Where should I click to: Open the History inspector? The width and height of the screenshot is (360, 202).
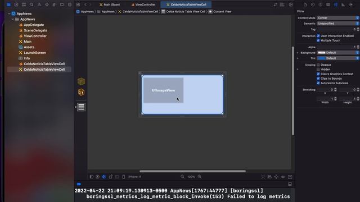pos(313,4)
